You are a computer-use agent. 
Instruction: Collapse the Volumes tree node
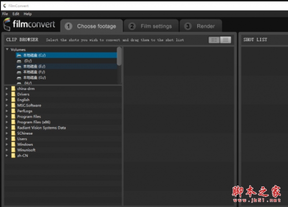(7, 49)
